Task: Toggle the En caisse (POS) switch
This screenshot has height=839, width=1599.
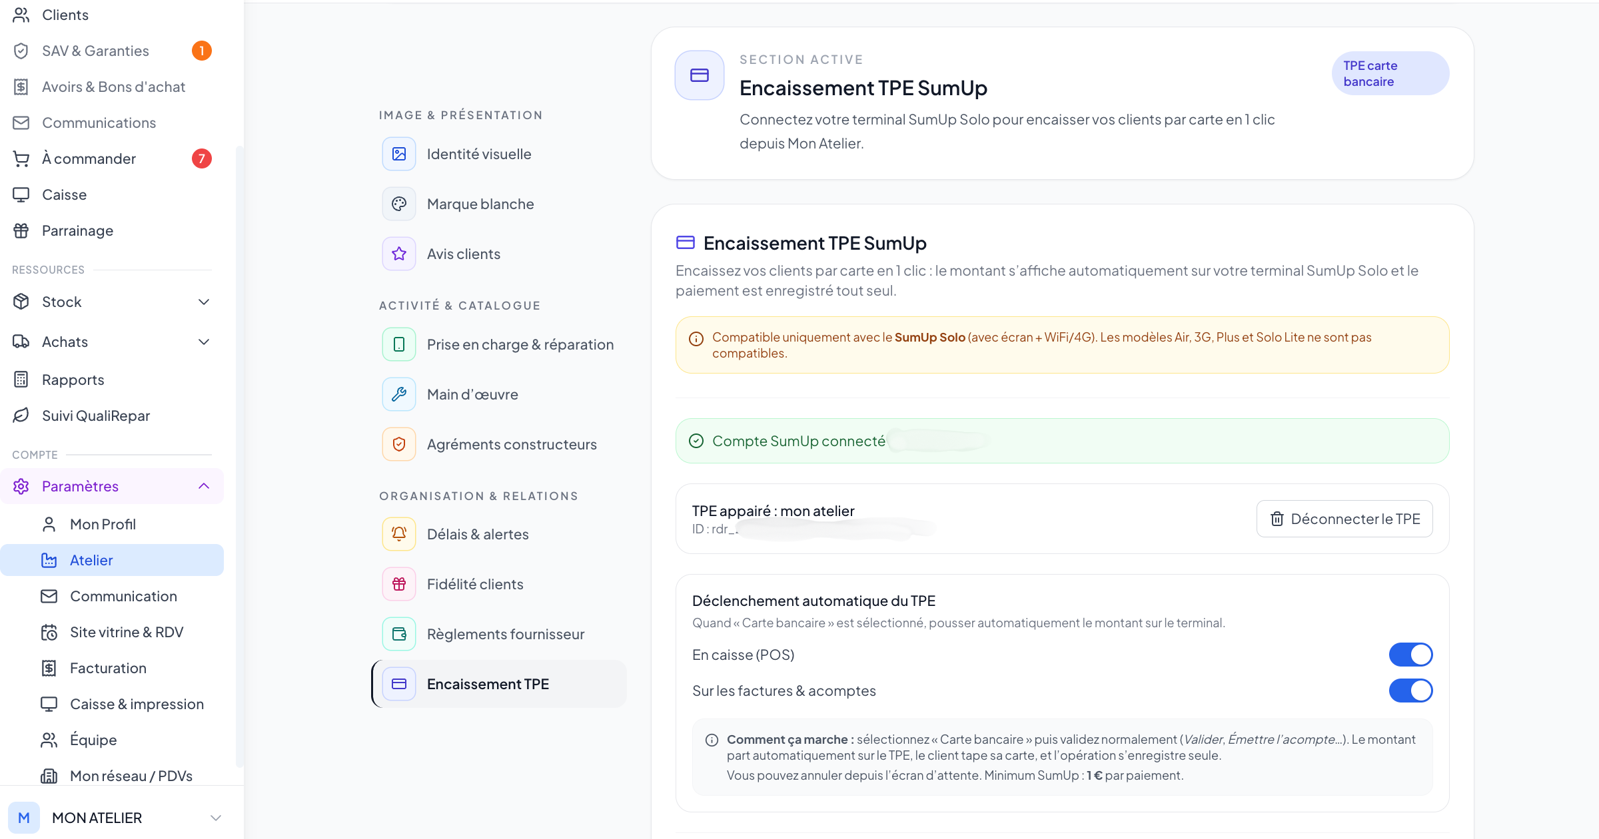Action: click(x=1410, y=655)
